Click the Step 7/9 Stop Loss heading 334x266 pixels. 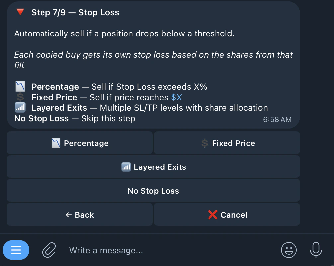[75, 12]
